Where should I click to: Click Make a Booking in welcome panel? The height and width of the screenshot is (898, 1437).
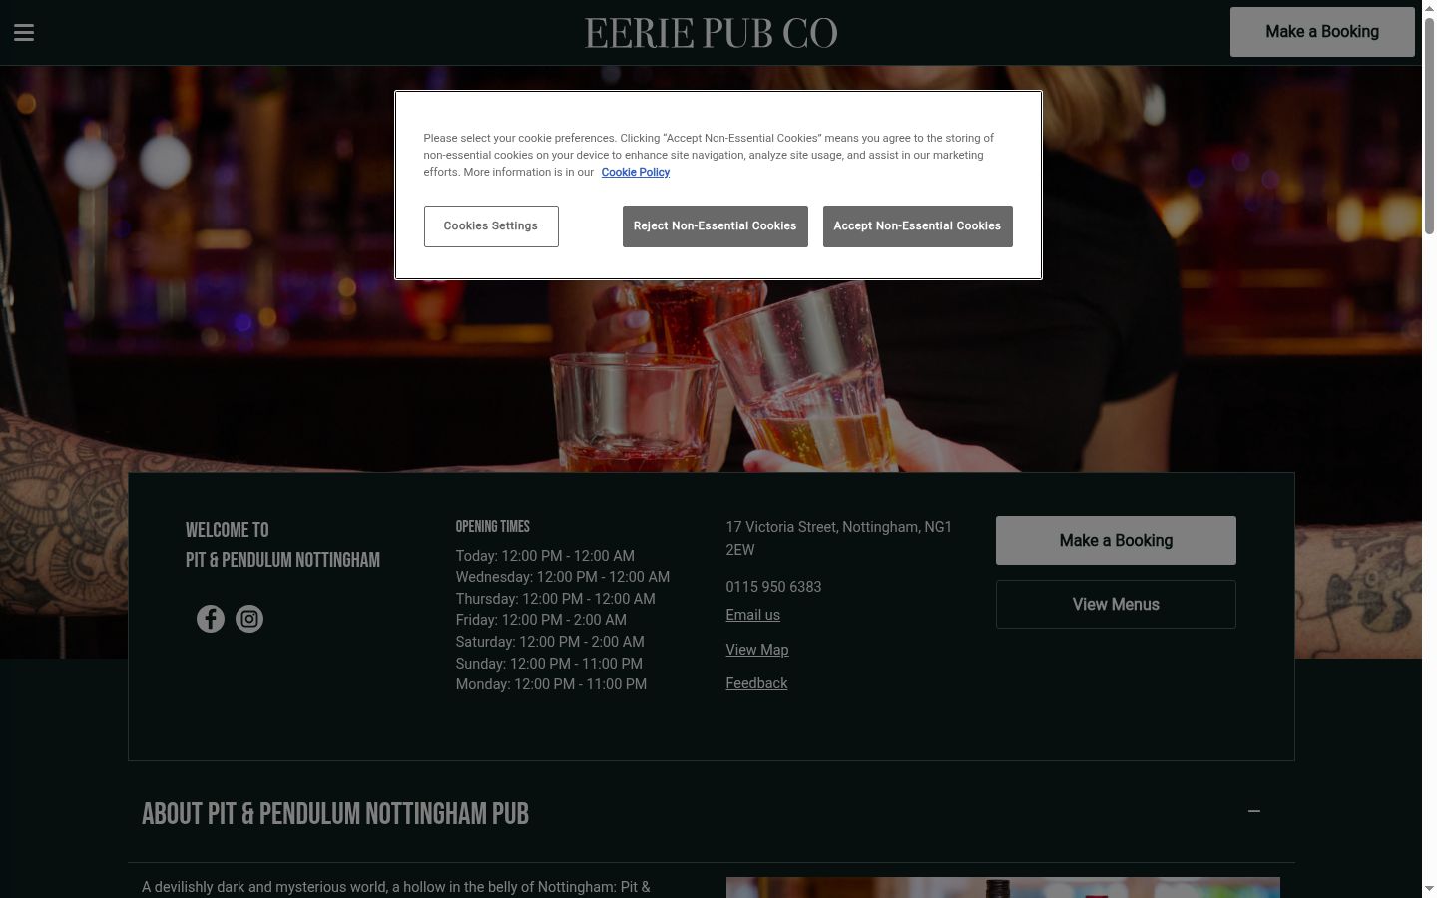[1116, 540]
